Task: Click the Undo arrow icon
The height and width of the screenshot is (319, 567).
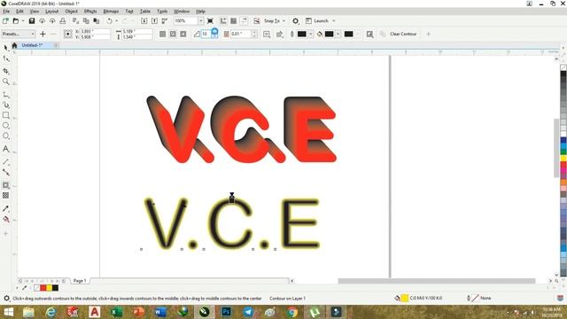Action: click(109, 21)
